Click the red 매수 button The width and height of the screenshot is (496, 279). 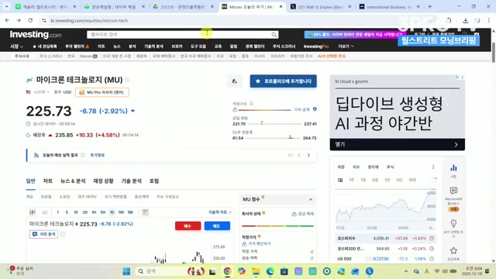click(x=188, y=226)
